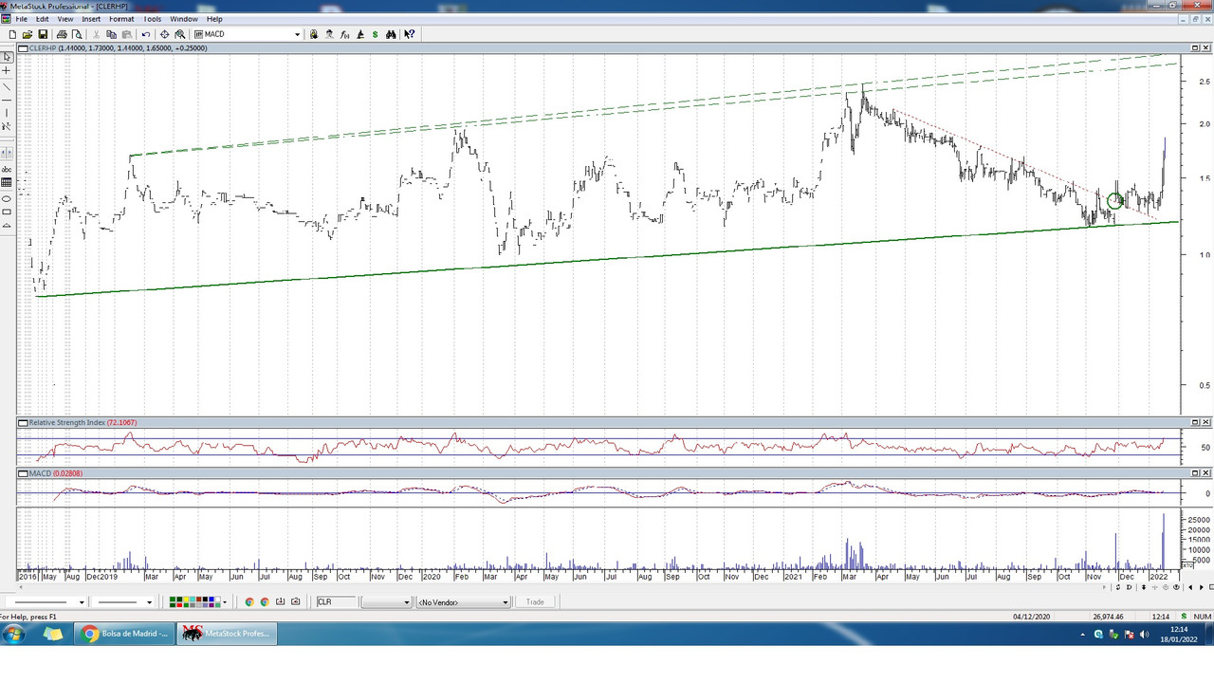Screen dimensions: 1214x683
Task: Click the CLERHP chart title text
Action: pyautogui.click(x=44, y=47)
